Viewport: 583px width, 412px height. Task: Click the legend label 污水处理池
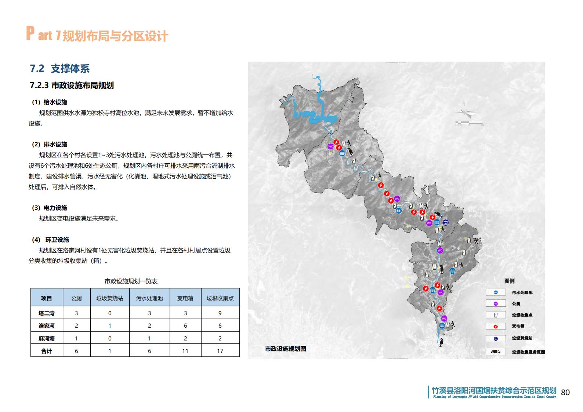click(522, 293)
